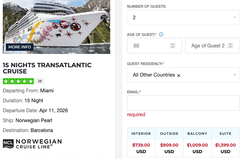Click the 38 reviews count badge
The height and width of the screenshot is (159, 245).
point(39,81)
